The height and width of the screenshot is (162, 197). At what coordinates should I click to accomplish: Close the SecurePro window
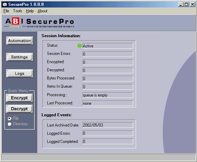(x=192, y=4)
